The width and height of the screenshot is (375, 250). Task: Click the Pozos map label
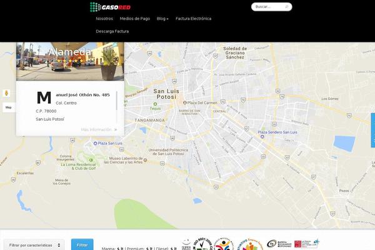point(344,191)
